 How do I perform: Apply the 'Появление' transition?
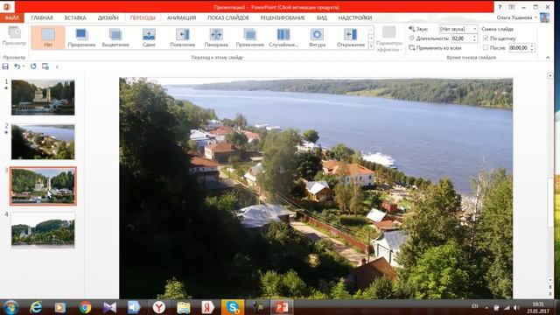[x=183, y=38]
